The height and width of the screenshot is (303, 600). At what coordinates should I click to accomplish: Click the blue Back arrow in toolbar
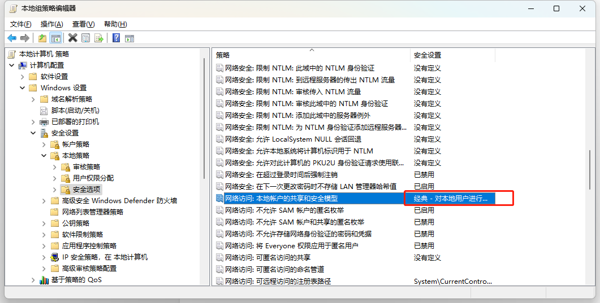click(x=12, y=38)
